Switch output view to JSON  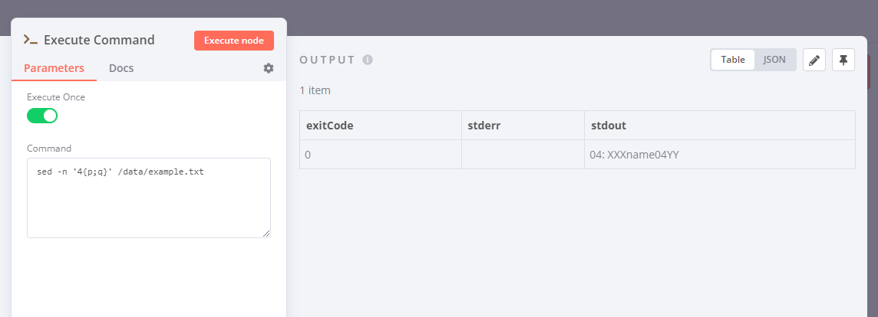[x=774, y=60]
